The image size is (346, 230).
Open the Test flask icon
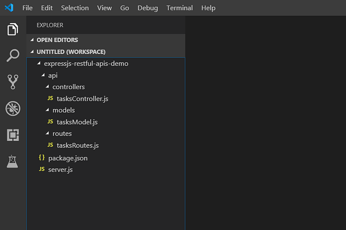[12, 161]
